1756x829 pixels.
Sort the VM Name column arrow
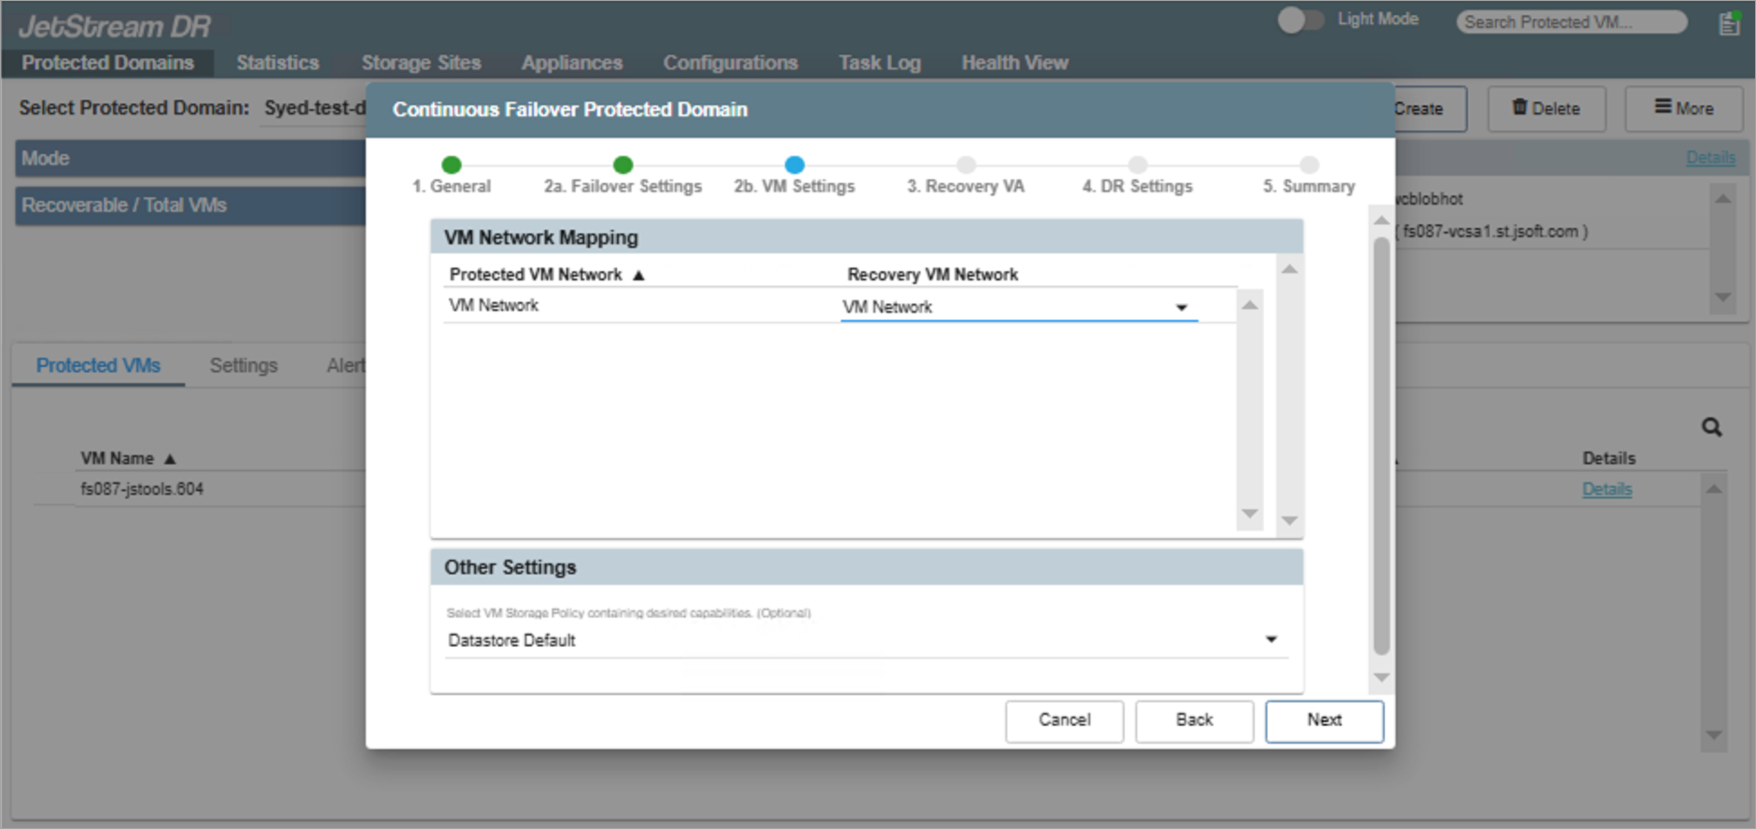click(x=170, y=459)
